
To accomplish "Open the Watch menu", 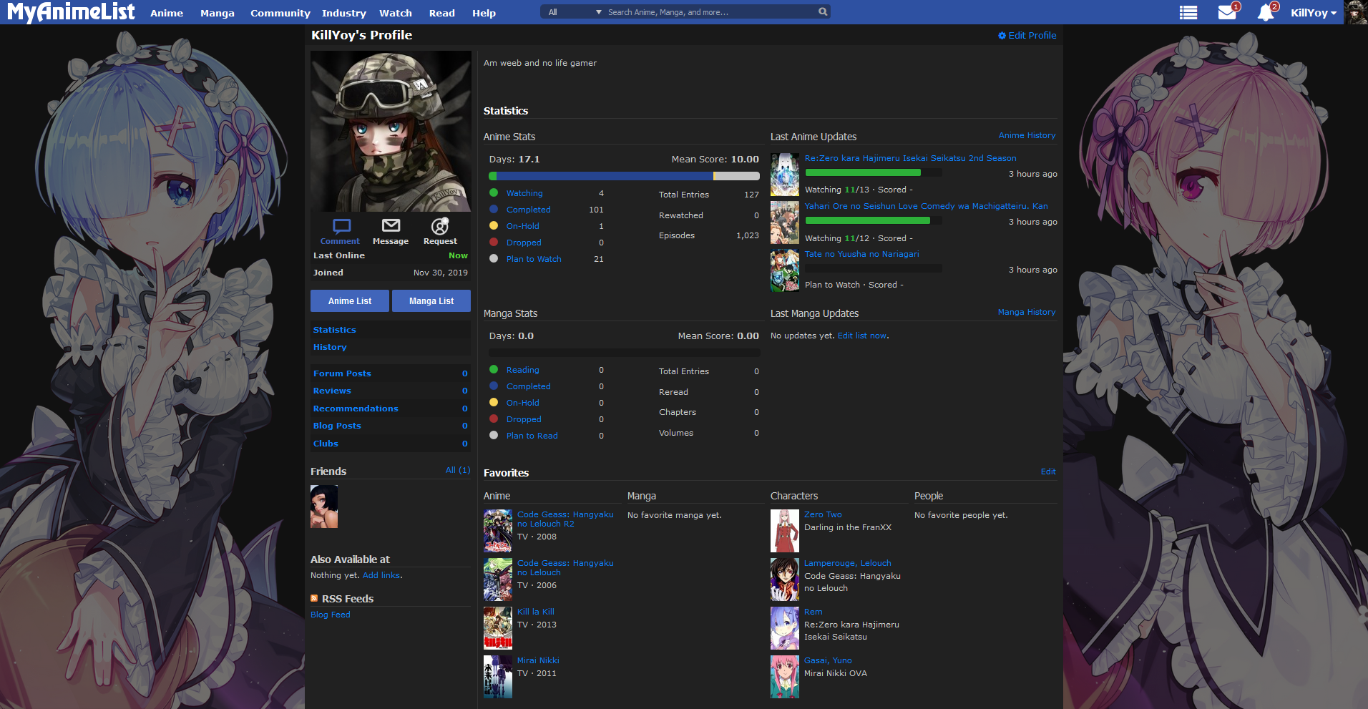I will pyautogui.click(x=396, y=13).
